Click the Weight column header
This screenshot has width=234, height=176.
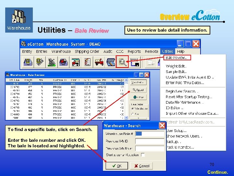pos(28,80)
